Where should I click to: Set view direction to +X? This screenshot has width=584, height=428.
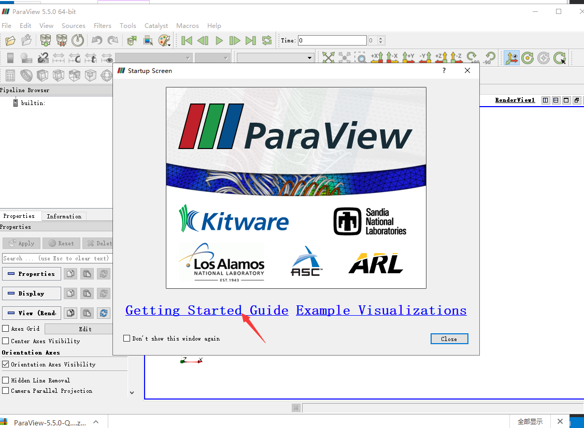tap(377, 57)
